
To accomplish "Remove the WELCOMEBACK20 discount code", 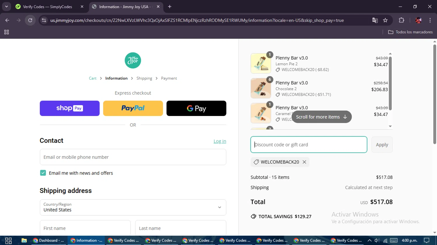I will tap(304, 162).
